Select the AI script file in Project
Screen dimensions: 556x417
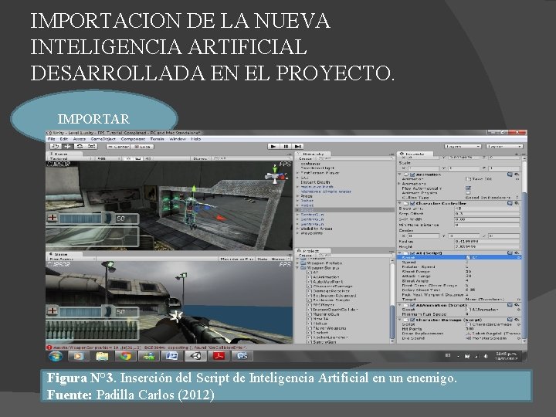click(x=313, y=273)
